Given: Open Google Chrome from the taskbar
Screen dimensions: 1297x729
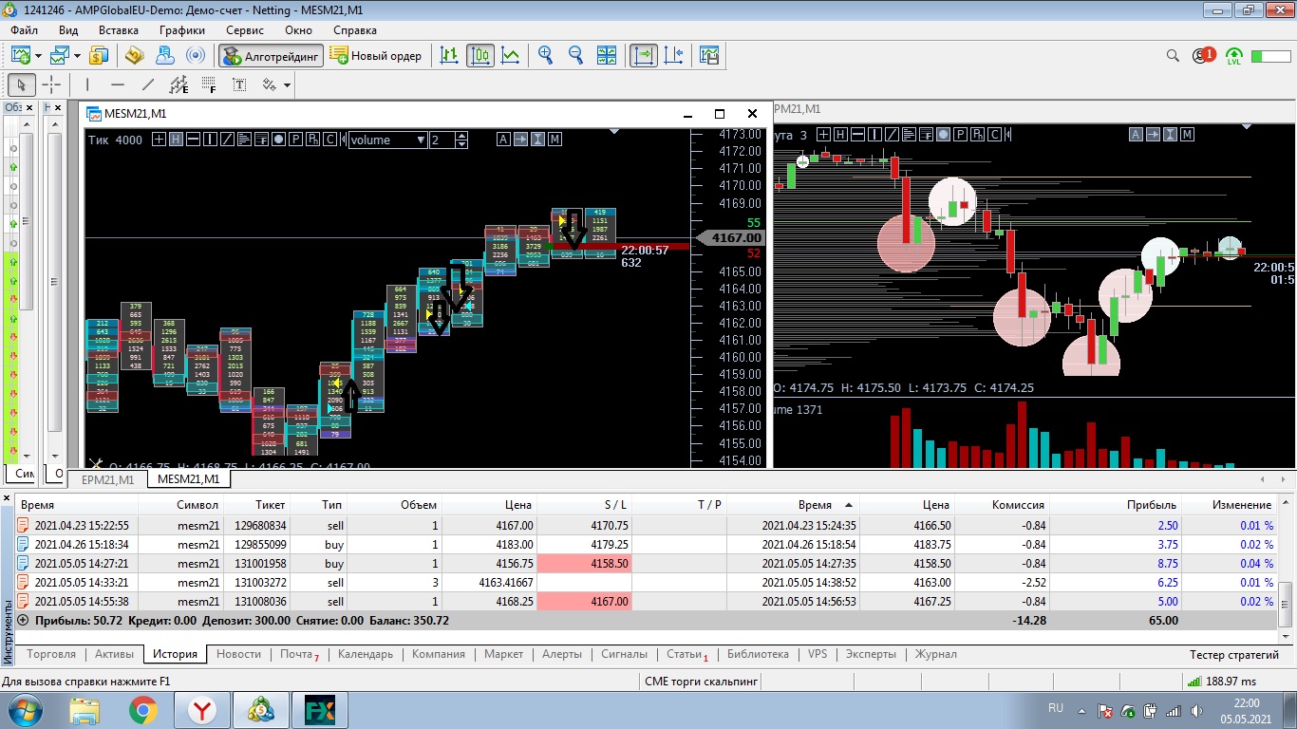Looking at the screenshot, I should tap(143, 709).
